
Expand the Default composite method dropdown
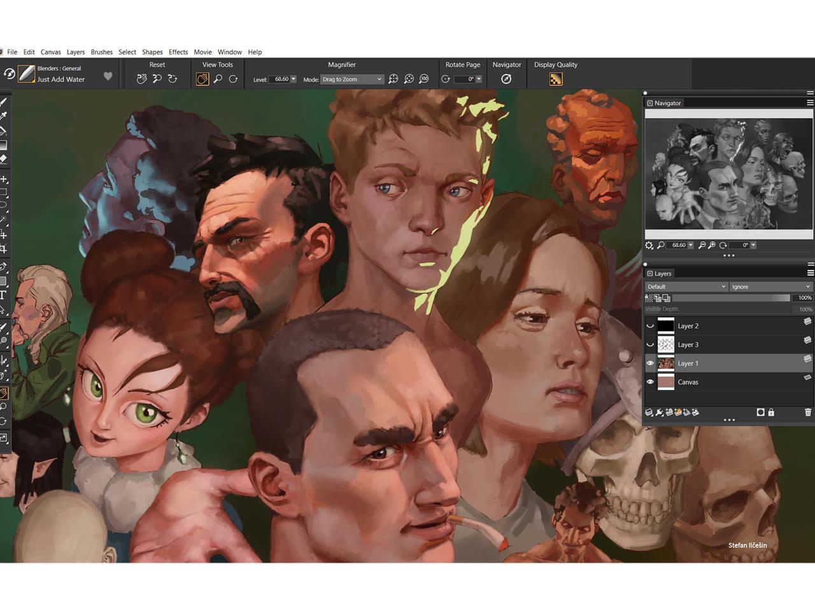point(686,286)
